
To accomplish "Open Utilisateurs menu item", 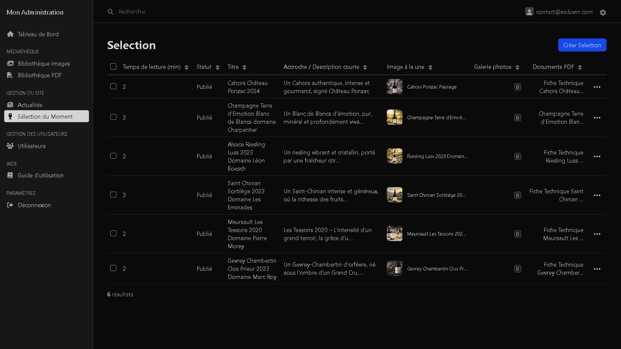I will 31,146.
